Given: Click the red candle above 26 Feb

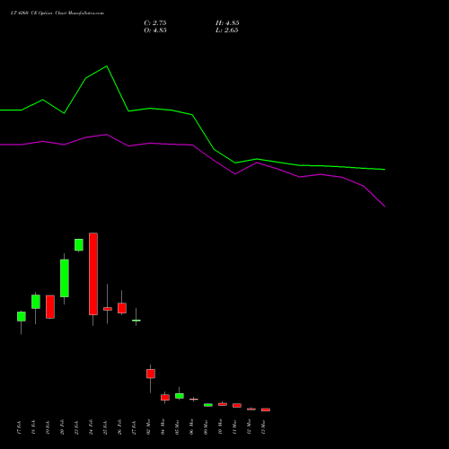Looking at the screenshot, I should click(122, 308).
